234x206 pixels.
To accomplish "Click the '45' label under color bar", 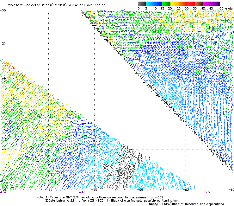I will (x=211, y=9).
